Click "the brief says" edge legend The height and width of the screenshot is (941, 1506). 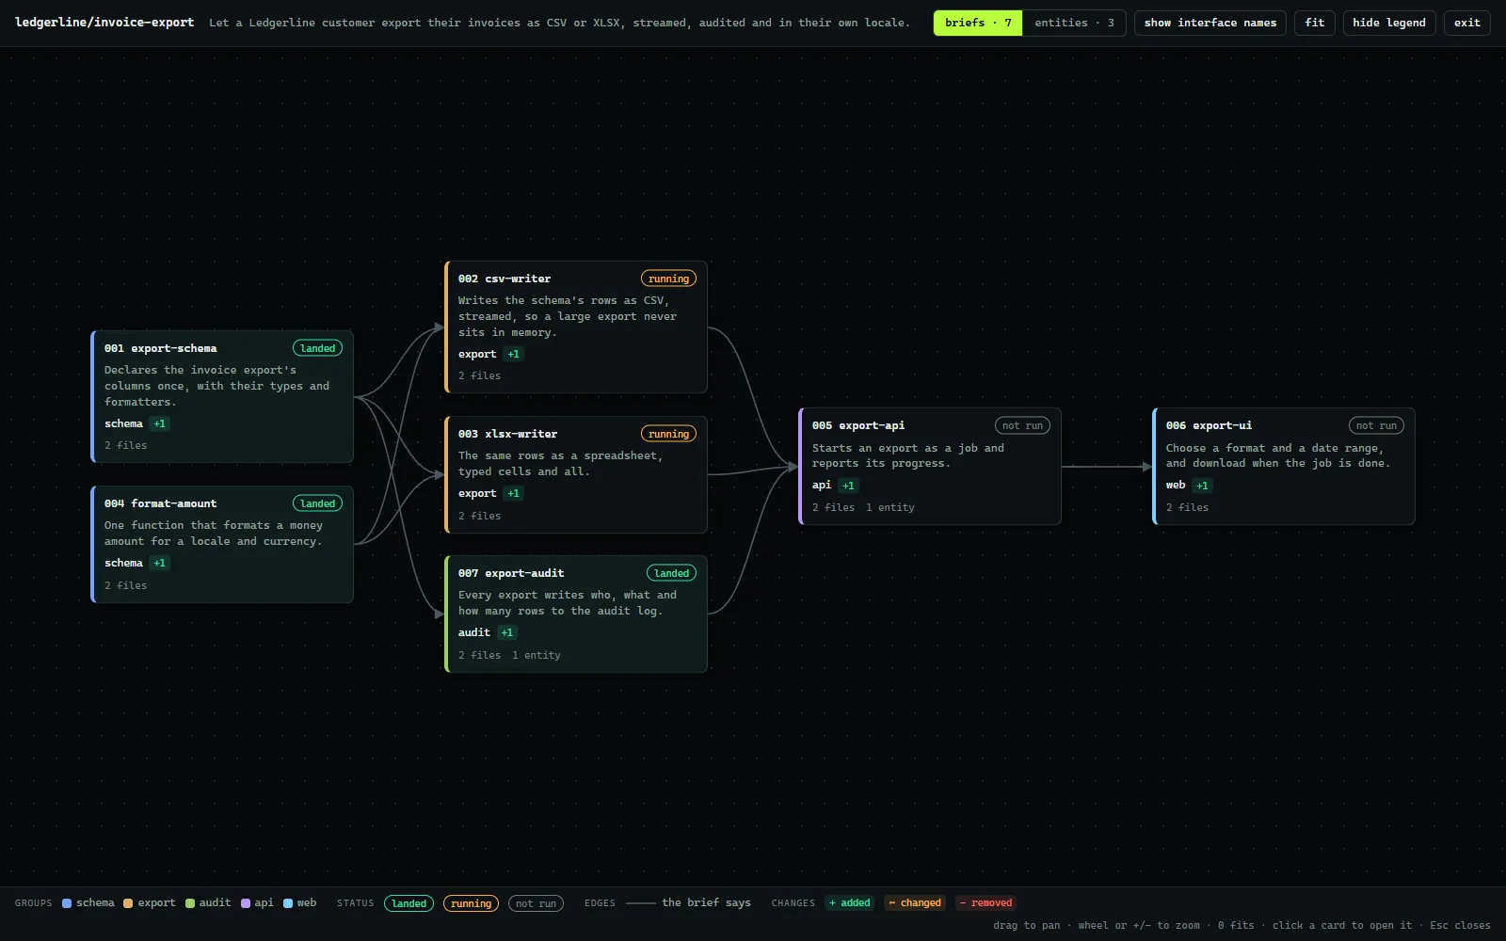pos(706,903)
